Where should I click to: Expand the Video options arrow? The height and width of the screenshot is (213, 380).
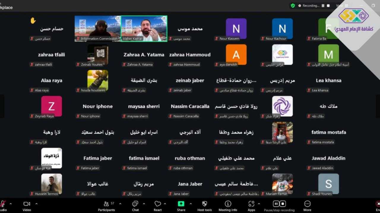coord(37,204)
